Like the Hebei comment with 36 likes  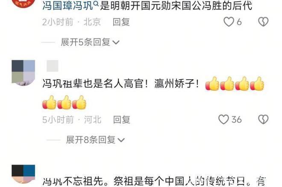223,119
